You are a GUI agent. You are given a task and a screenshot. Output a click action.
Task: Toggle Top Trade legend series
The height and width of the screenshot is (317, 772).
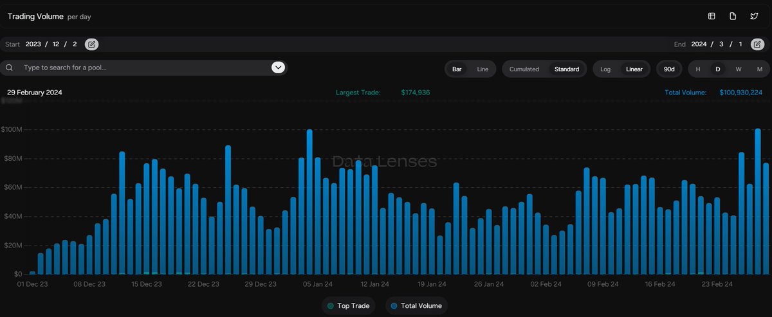pos(348,305)
